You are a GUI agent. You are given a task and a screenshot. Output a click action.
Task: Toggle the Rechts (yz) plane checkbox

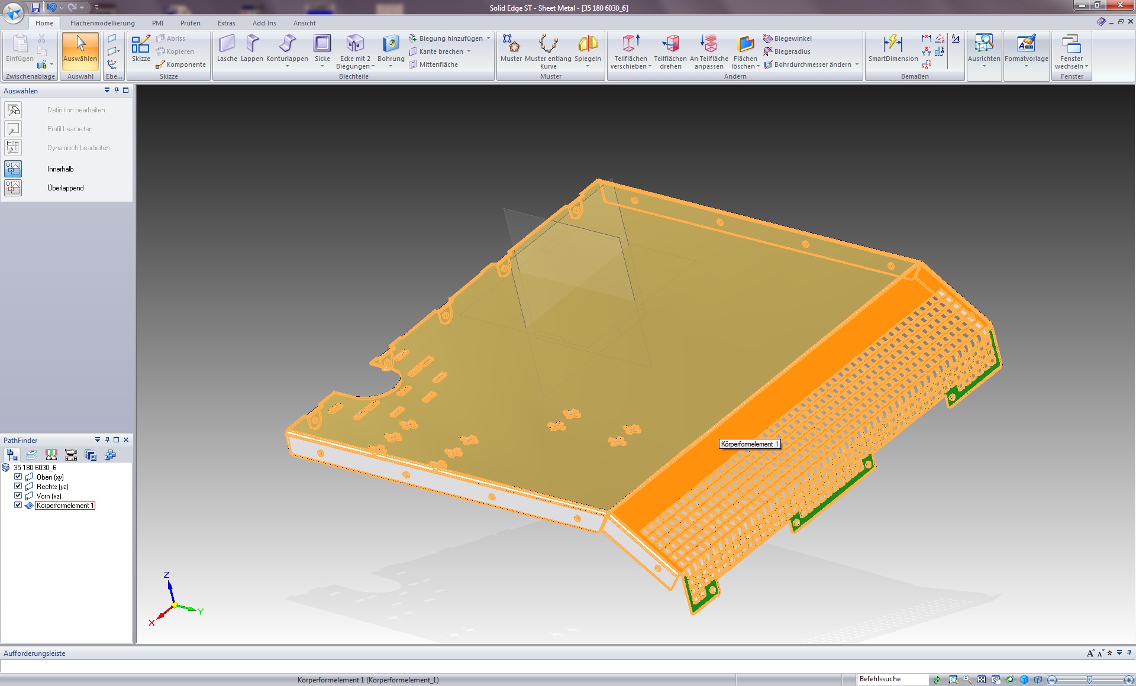click(x=18, y=486)
